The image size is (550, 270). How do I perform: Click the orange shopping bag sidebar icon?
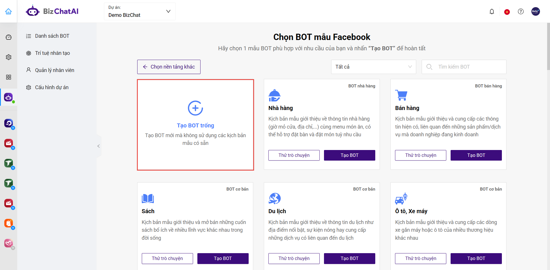click(9, 223)
